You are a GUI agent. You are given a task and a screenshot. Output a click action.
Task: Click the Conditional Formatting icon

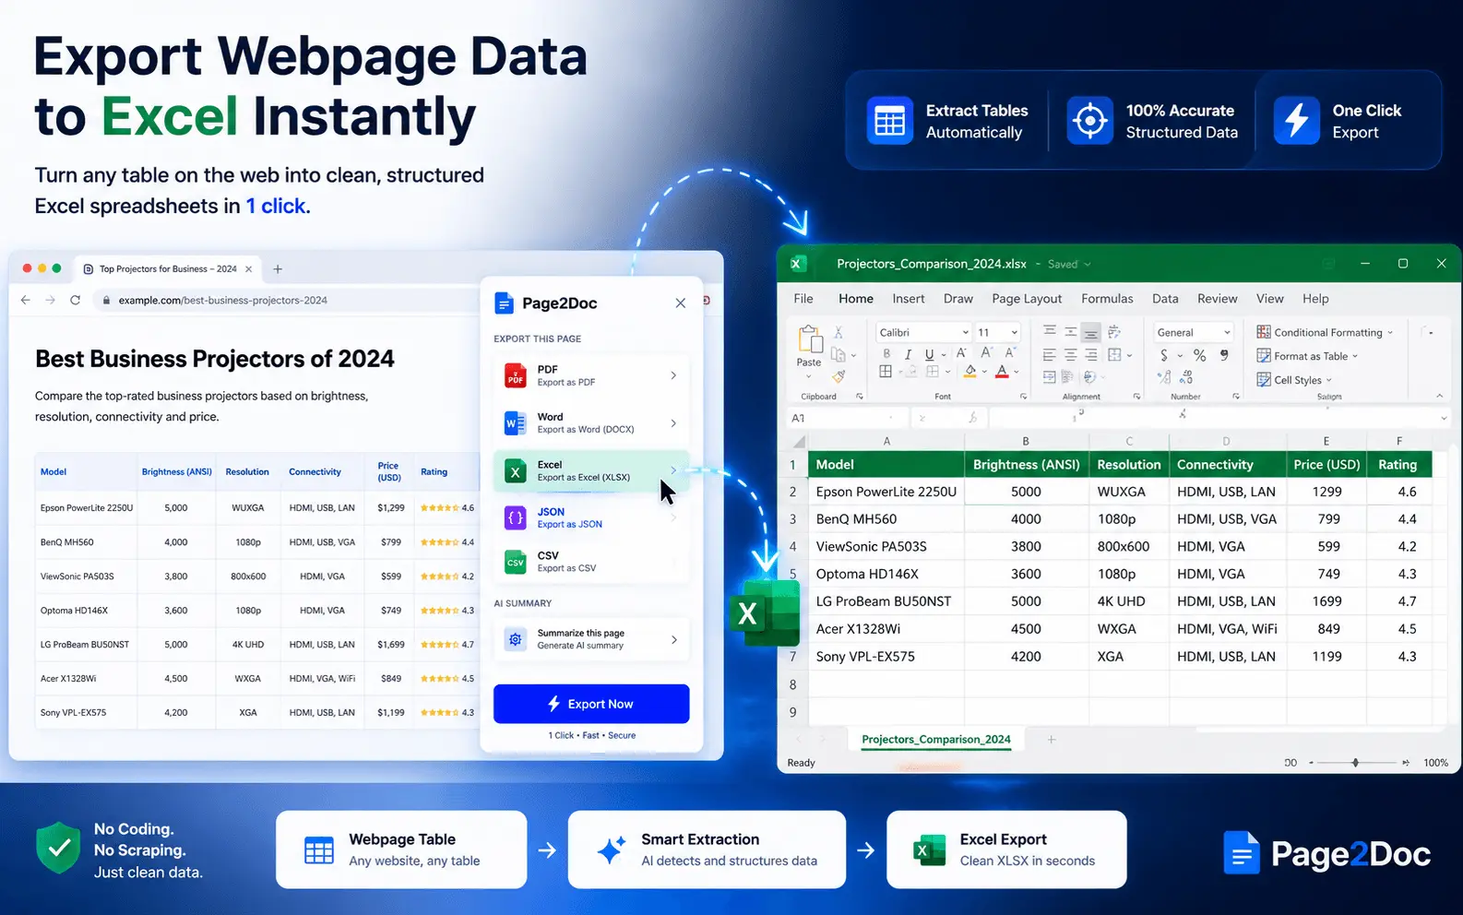(1264, 332)
